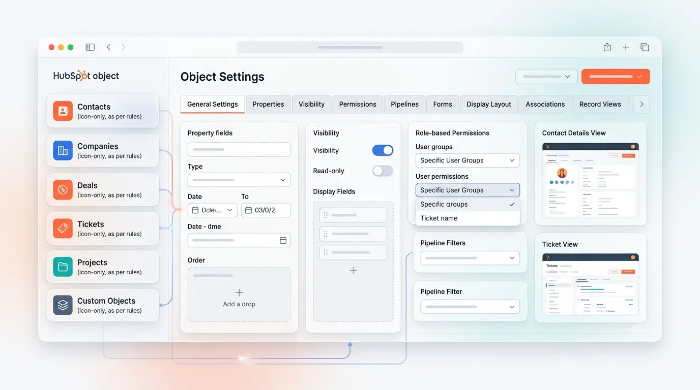Open the Record Views tab
Viewport: 700px width, 390px height.
(600, 104)
